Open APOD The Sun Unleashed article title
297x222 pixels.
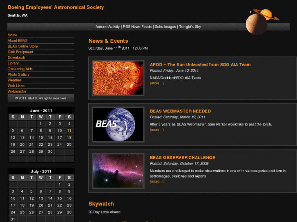click(200, 65)
